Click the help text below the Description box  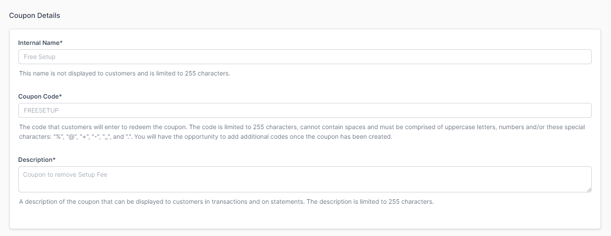point(226,202)
